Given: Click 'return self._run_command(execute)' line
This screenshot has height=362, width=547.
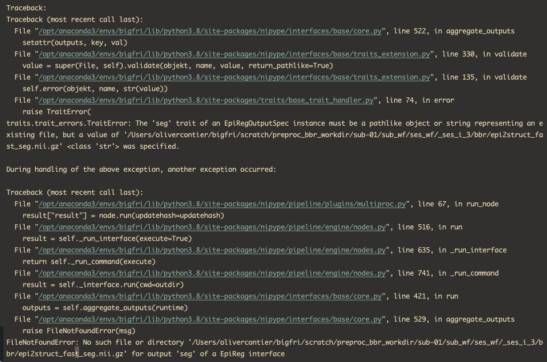Looking at the screenshot, I should [x=89, y=262].
